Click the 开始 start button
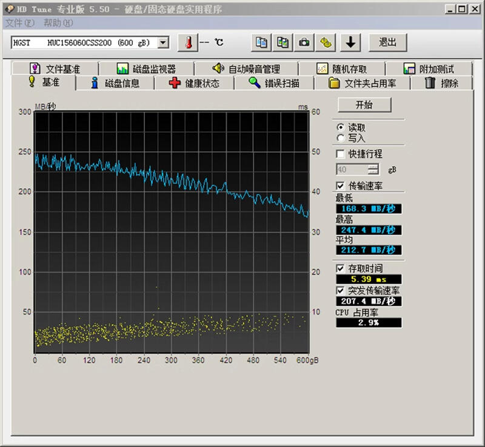 [364, 105]
